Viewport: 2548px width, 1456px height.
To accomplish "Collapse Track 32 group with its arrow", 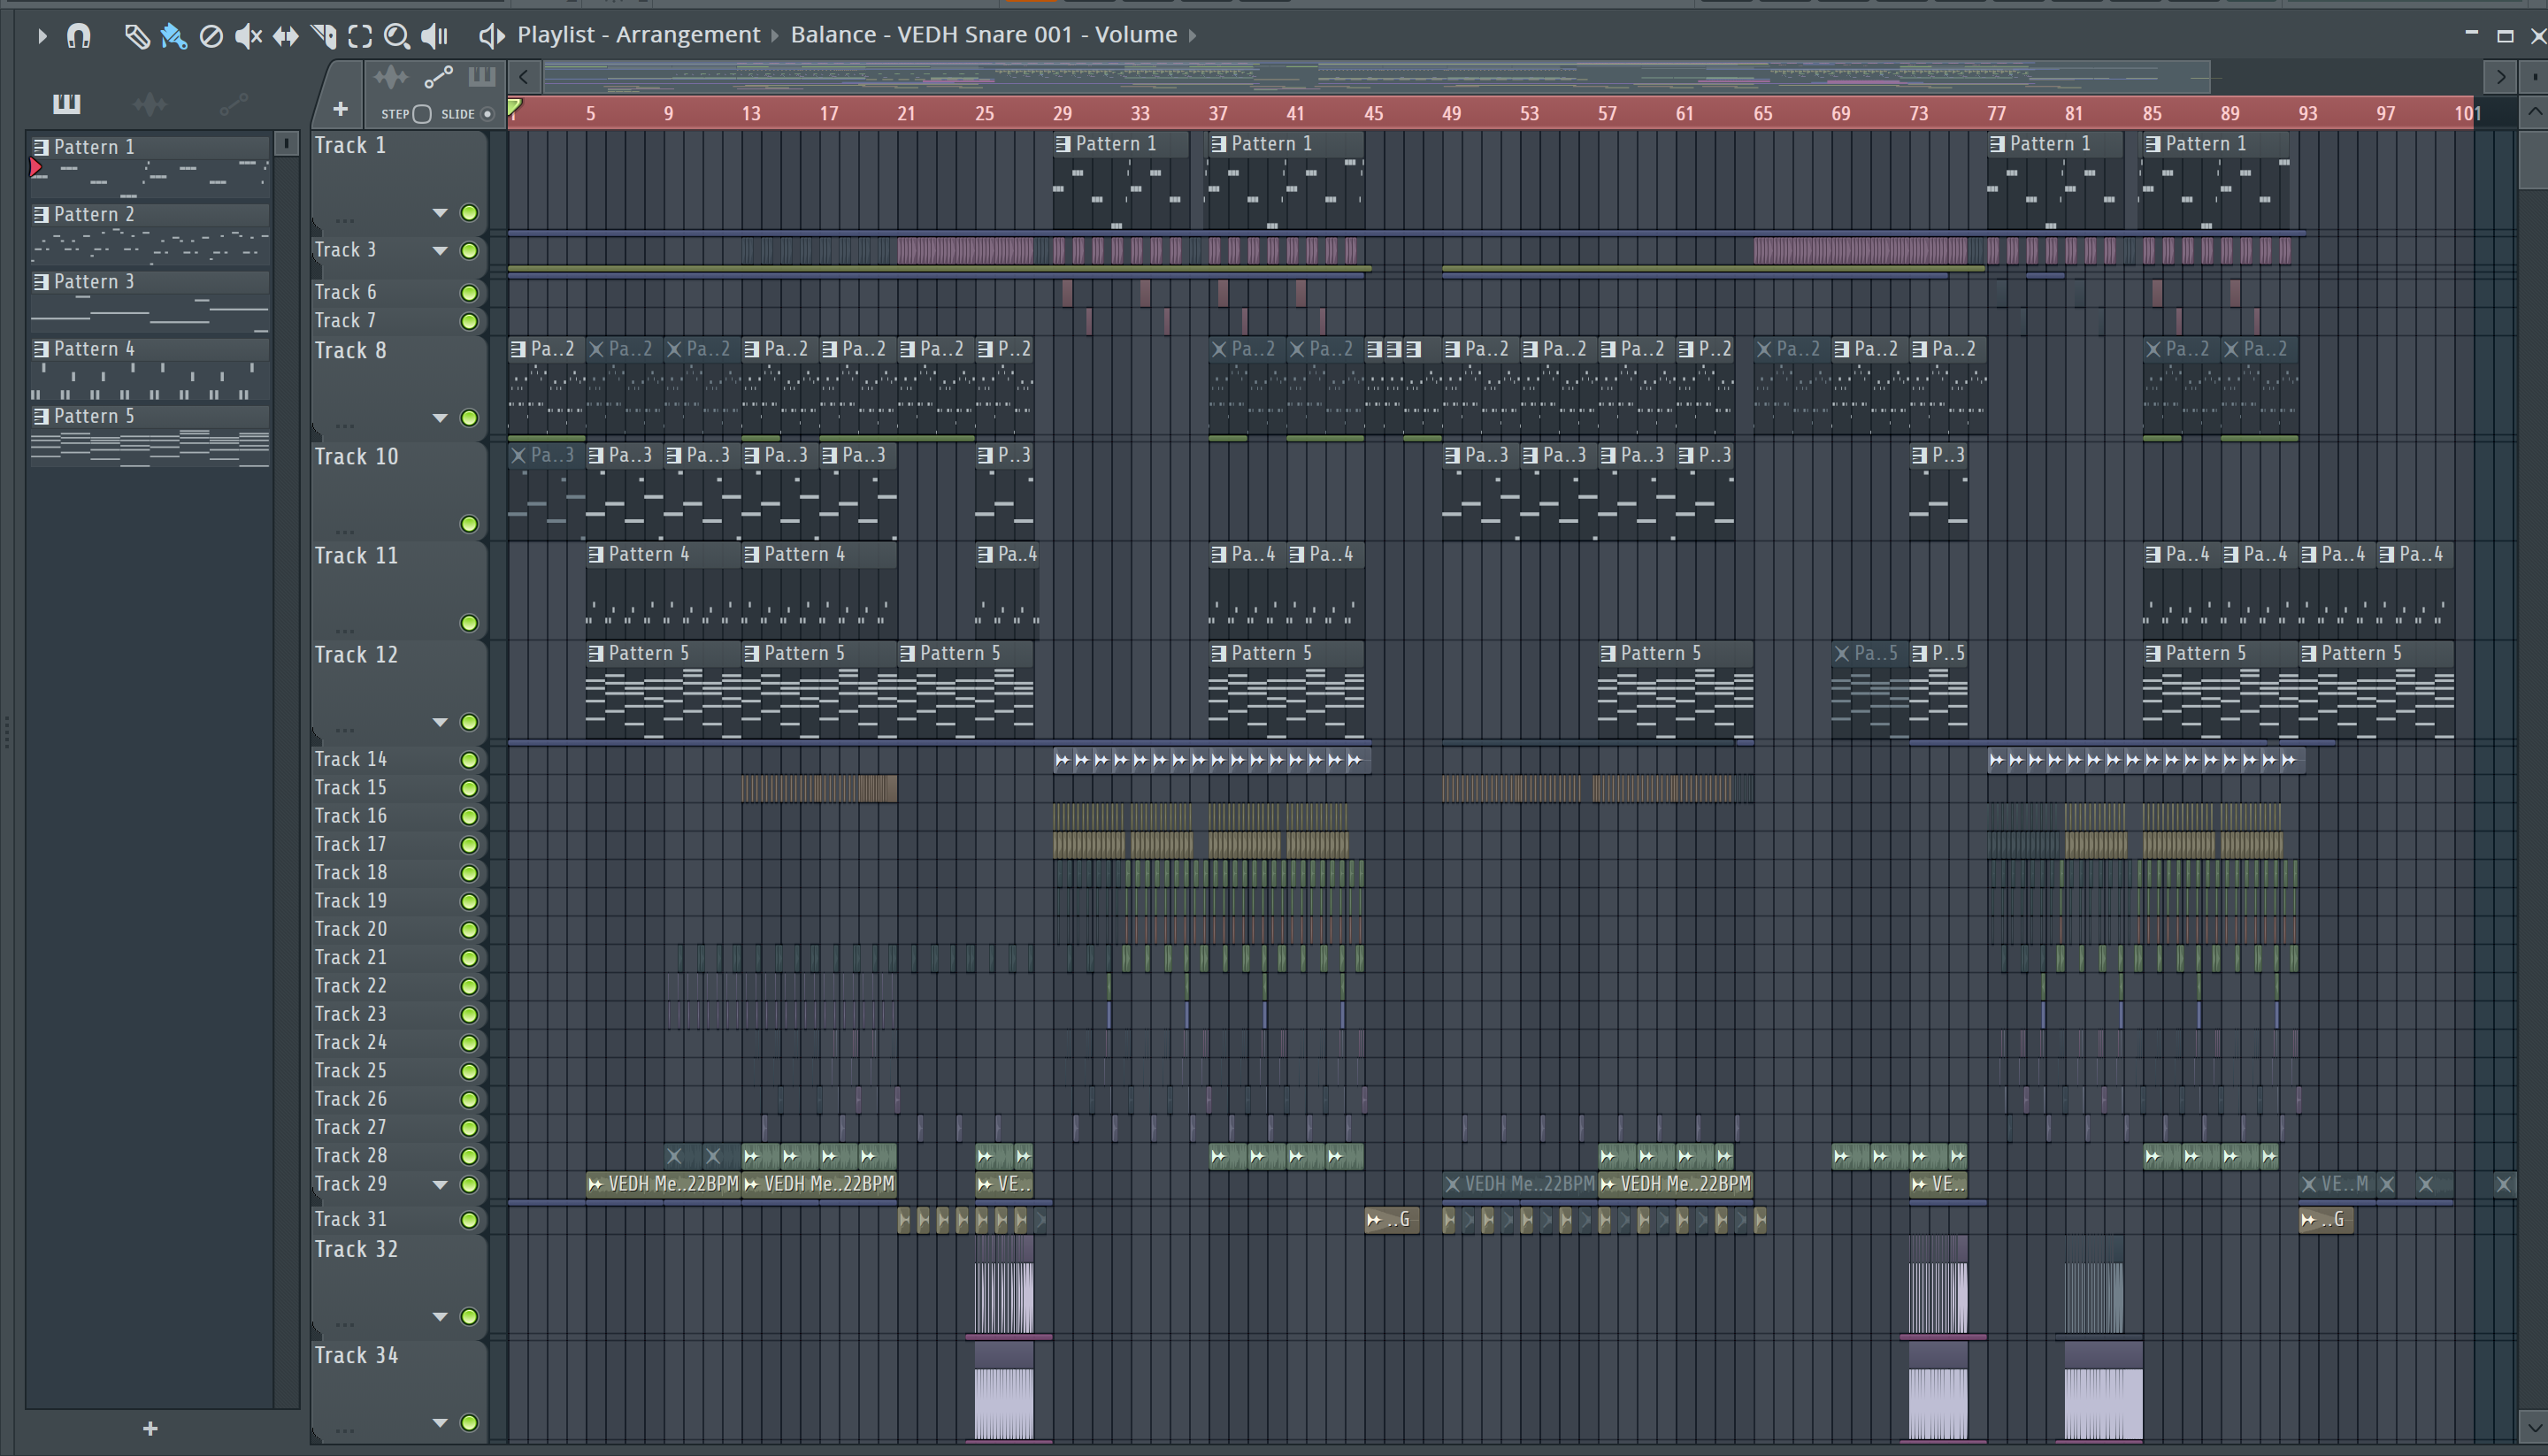I will pyautogui.click(x=440, y=1317).
